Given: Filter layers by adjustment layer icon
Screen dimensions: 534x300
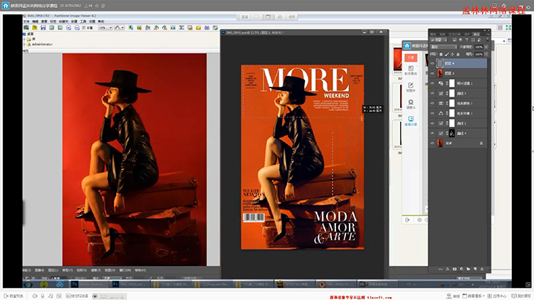Looking at the screenshot, I should (x=461, y=40).
